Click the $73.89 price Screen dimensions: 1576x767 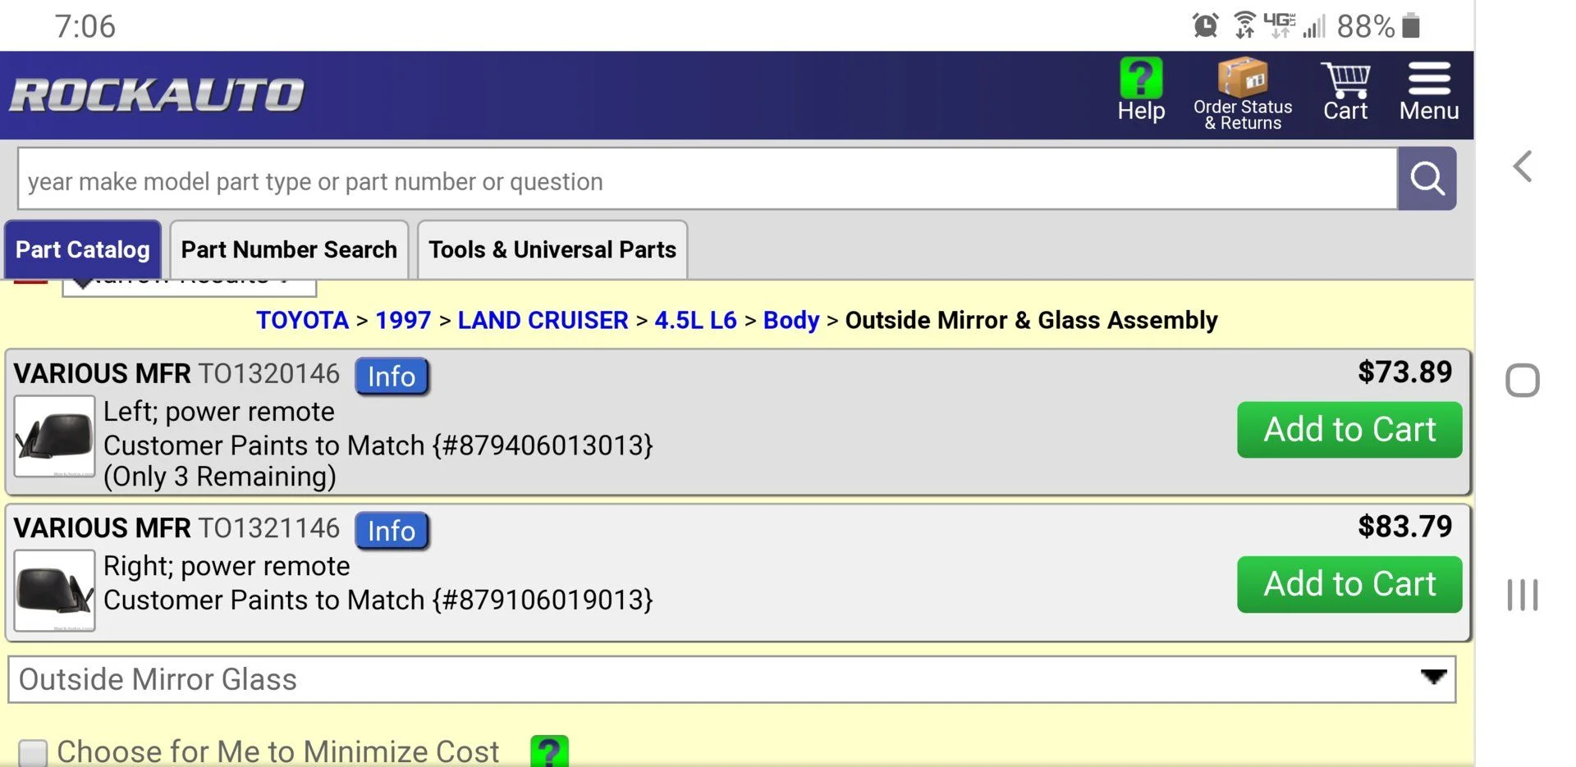pos(1404,372)
